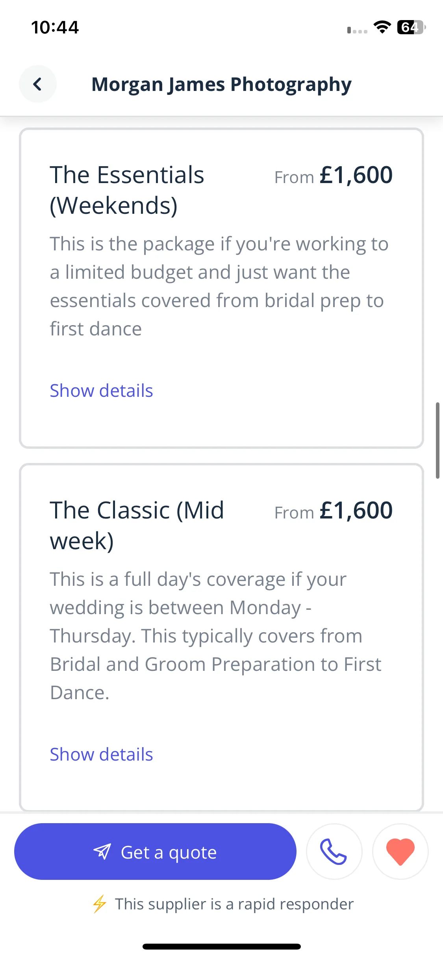This screenshot has height=959, width=443.
Task: Tap the lightning bolt rapid responder icon
Action: pos(99,904)
